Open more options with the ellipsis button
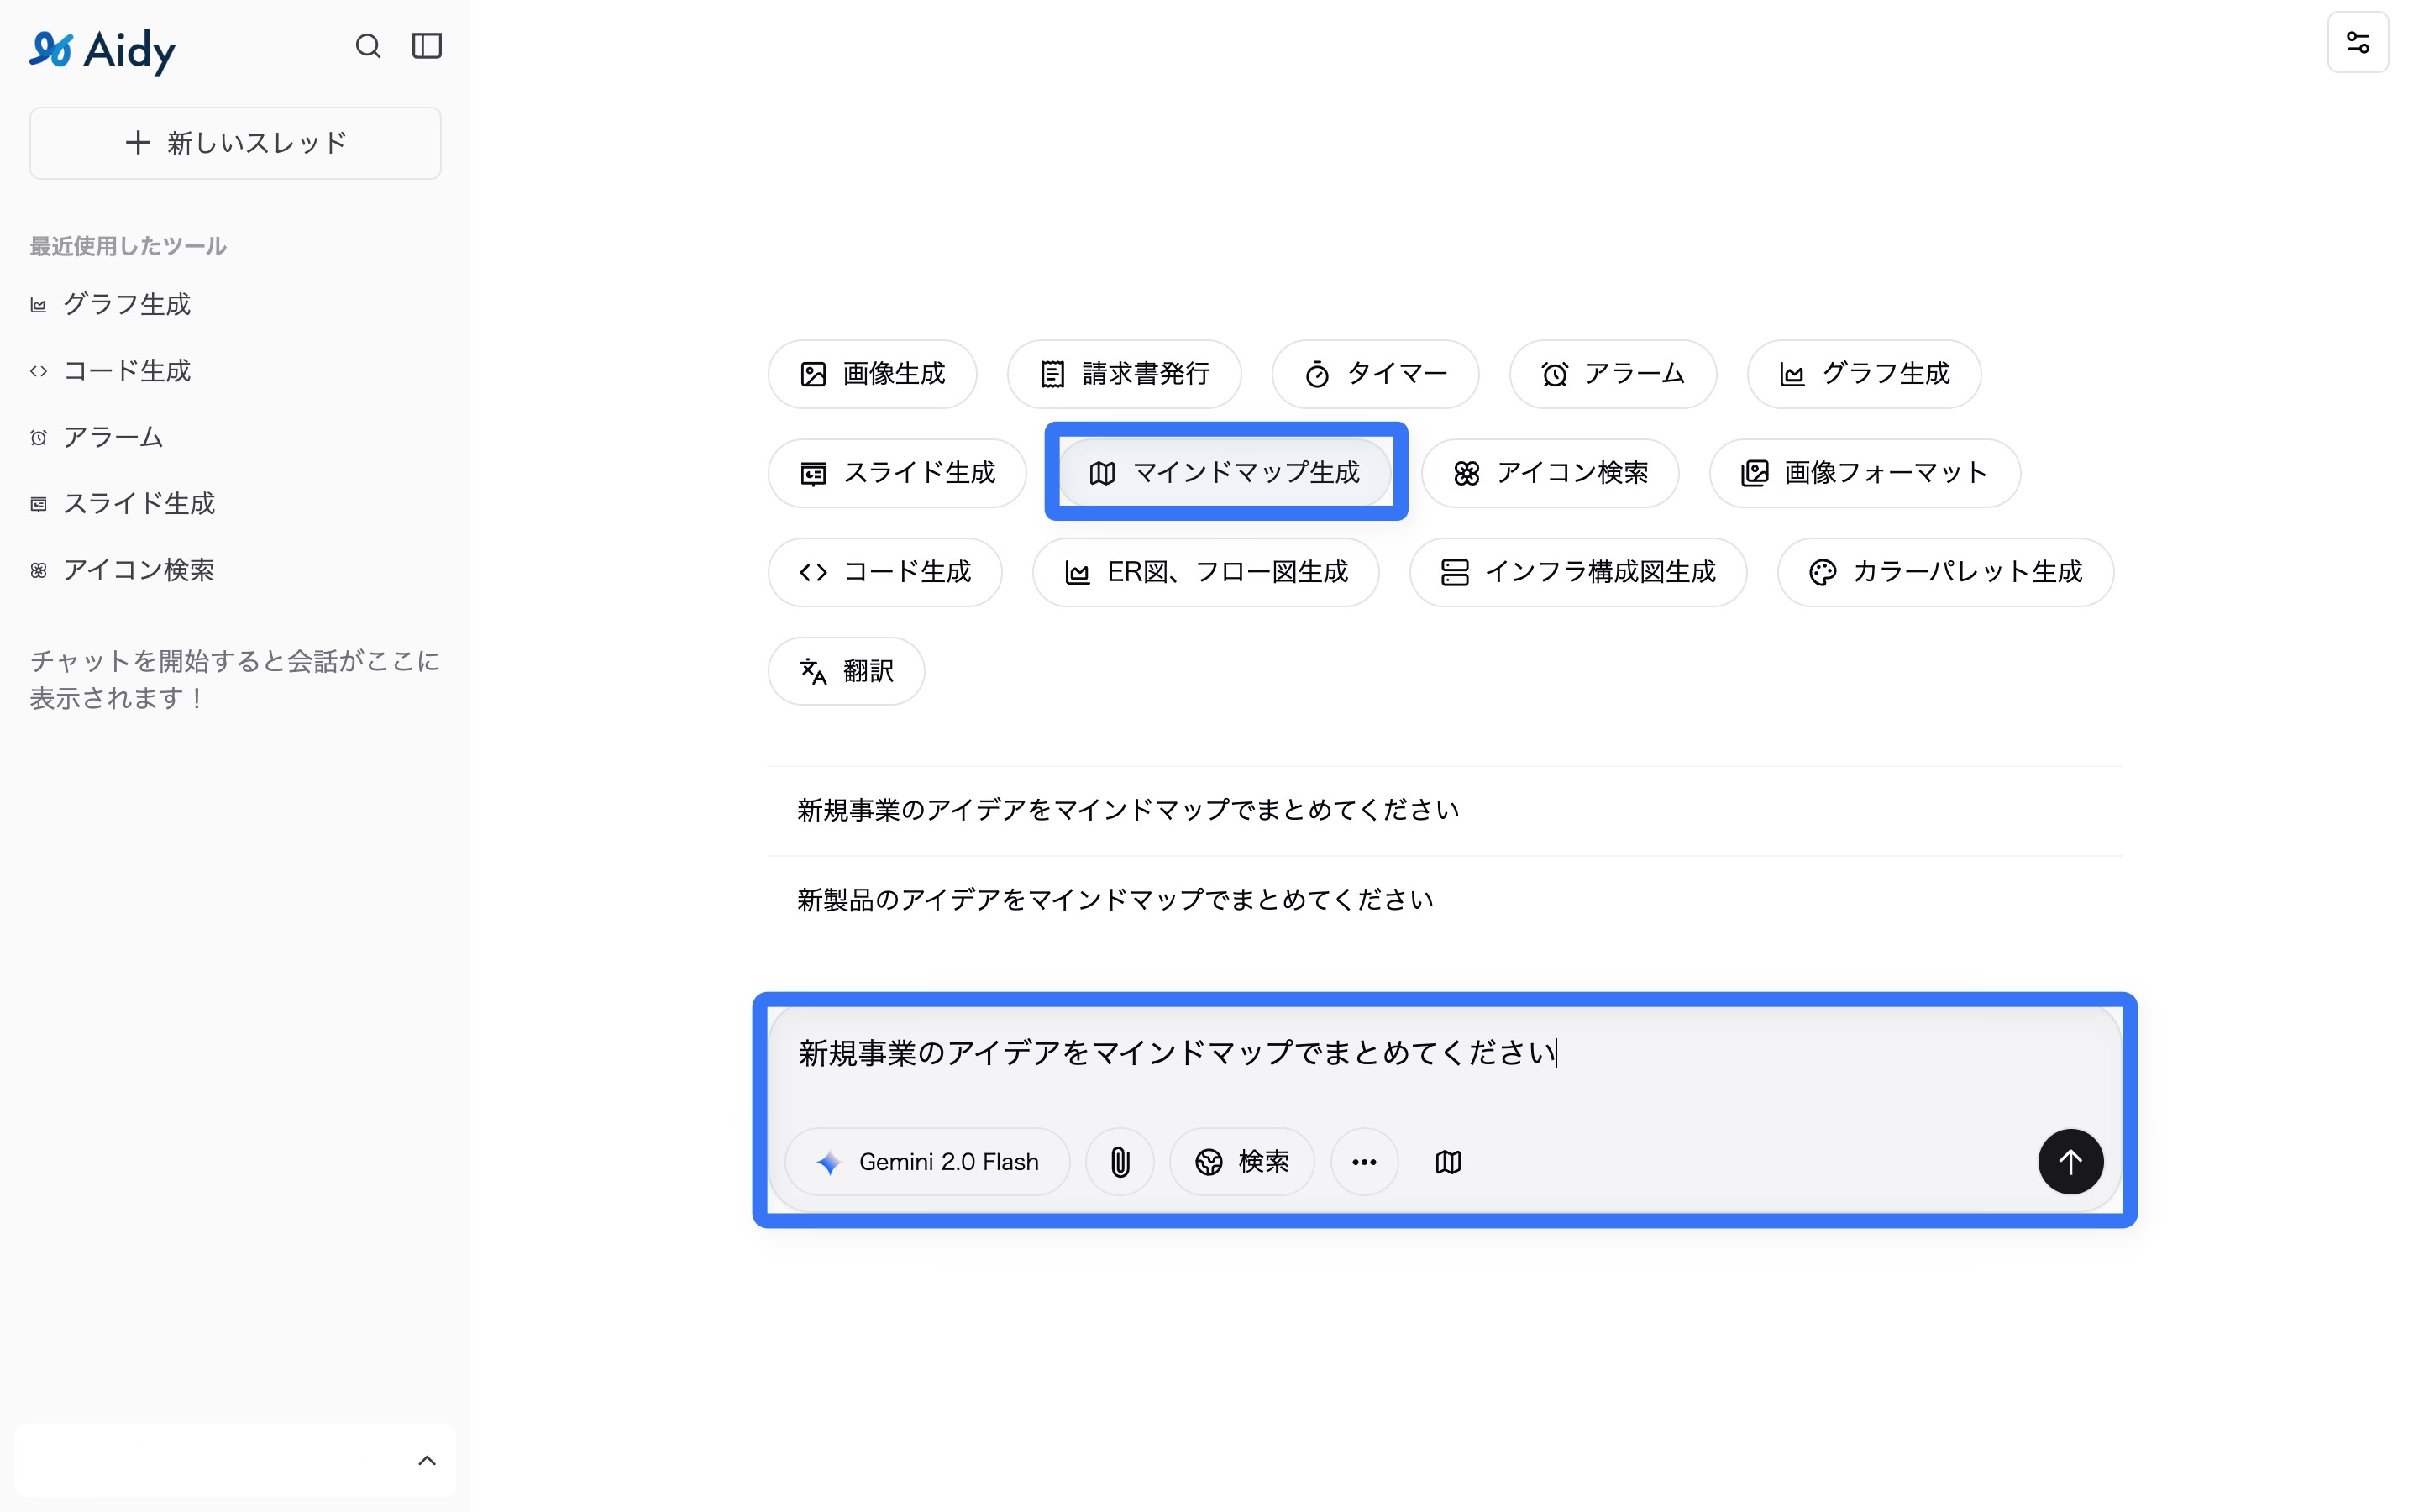This screenshot has width=2419, height=1512. tap(1363, 1162)
